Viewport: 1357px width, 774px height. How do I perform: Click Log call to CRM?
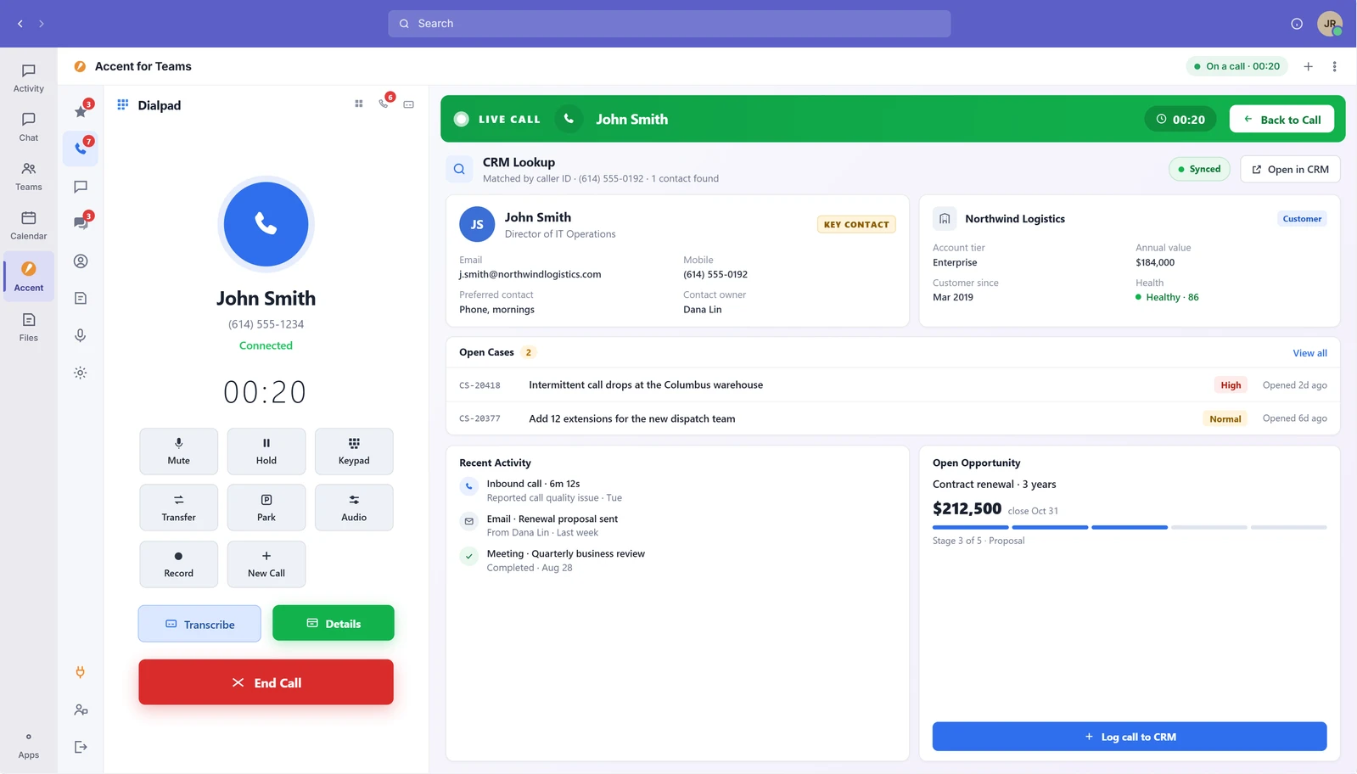point(1130,737)
